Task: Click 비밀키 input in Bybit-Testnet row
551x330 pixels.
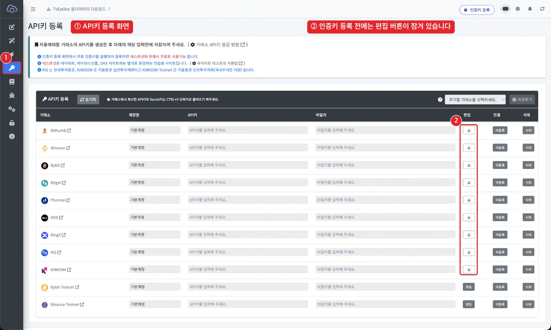Action: click(385, 287)
